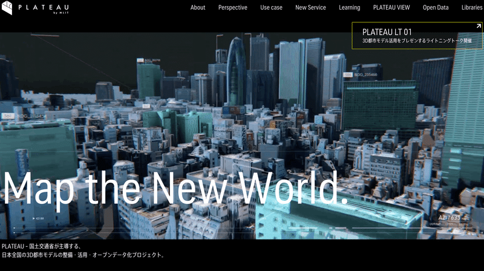Viewport: 484px width, 271px height.
Task: Open the About menu item
Action: click(x=198, y=7)
